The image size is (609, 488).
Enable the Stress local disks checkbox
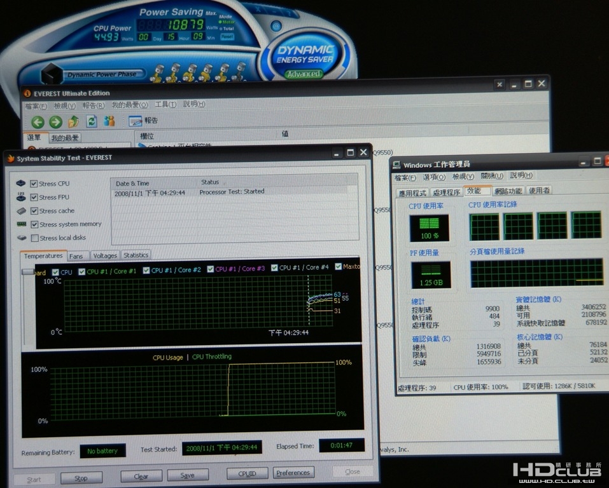(34, 238)
